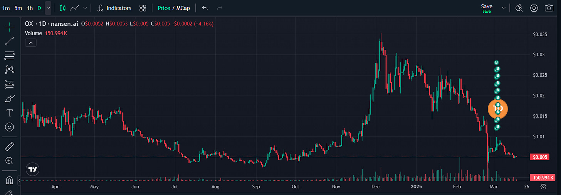Click the OX · 1D · nansen.ai title
This screenshot has height=195, width=561.
(x=52, y=24)
